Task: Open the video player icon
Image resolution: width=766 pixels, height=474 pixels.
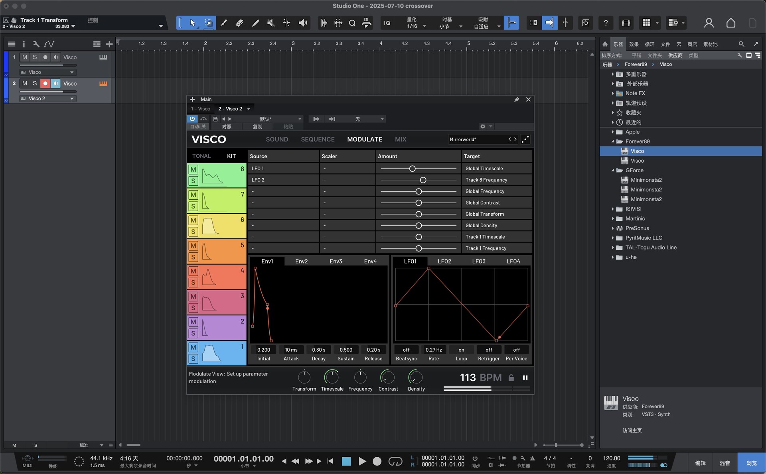Action: coord(626,23)
